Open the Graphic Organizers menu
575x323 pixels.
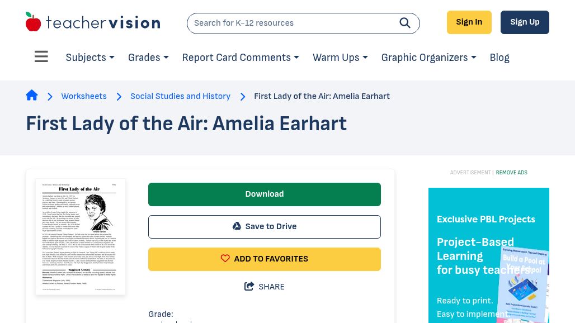(428, 58)
